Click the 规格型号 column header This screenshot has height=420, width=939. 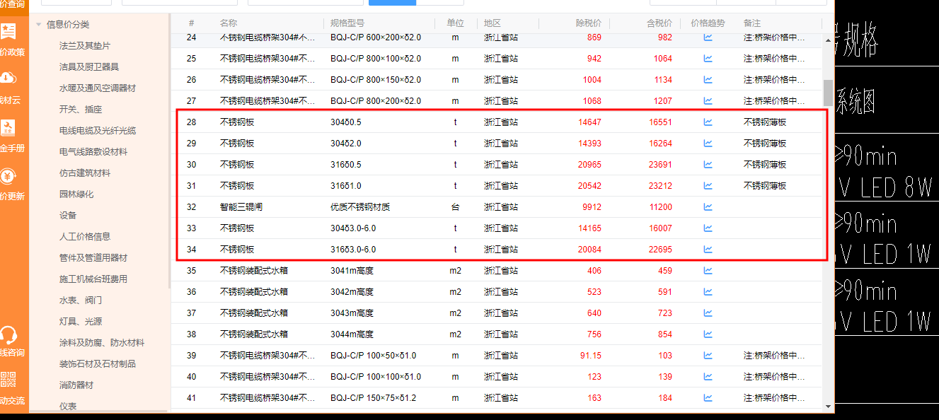(347, 23)
